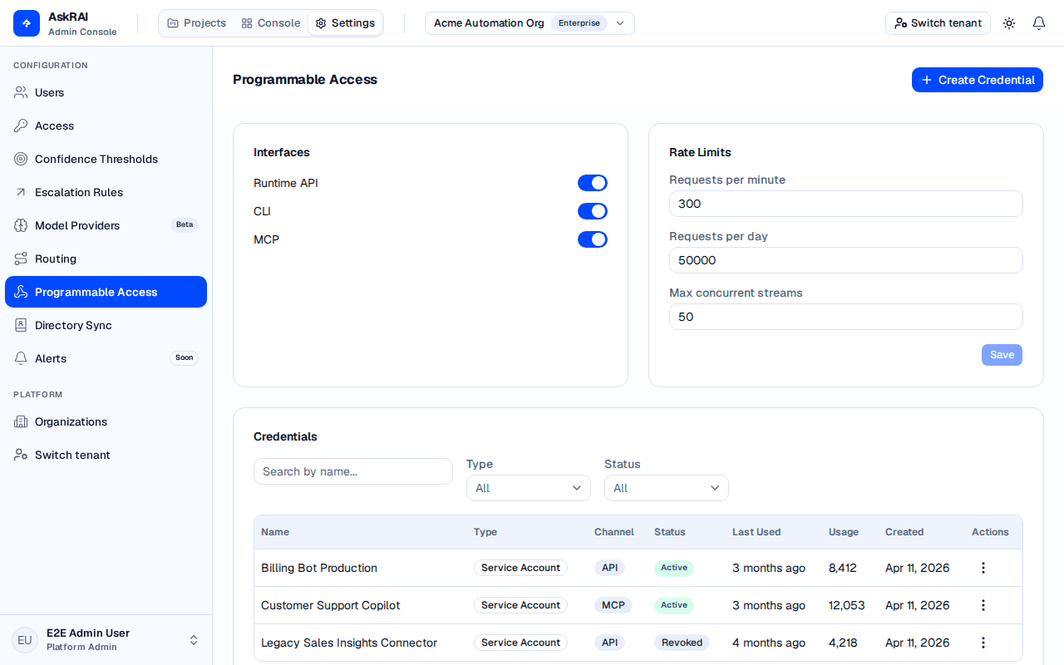This screenshot has width=1064, height=665.
Task: Click the Requests per day field
Action: pyautogui.click(x=846, y=260)
